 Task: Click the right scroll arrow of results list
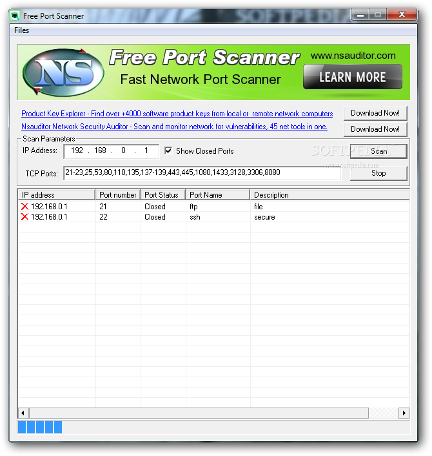tap(404, 413)
